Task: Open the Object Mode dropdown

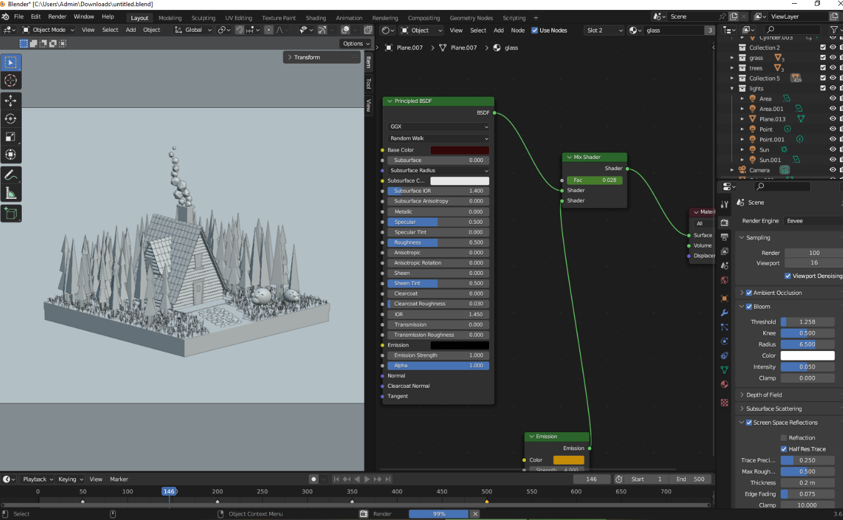Action: point(49,30)
